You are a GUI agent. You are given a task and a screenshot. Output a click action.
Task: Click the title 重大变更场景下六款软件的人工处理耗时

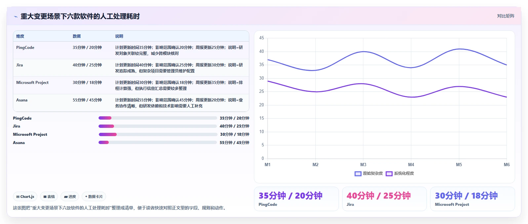(x=80, y=16)
